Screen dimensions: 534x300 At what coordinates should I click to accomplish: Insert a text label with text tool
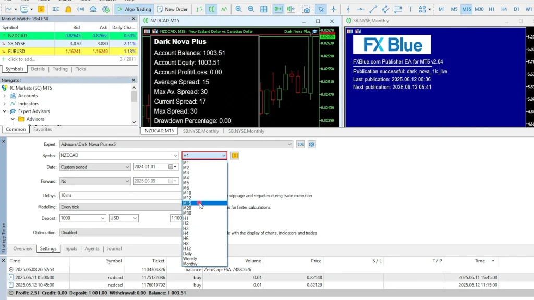coord(410,9)
